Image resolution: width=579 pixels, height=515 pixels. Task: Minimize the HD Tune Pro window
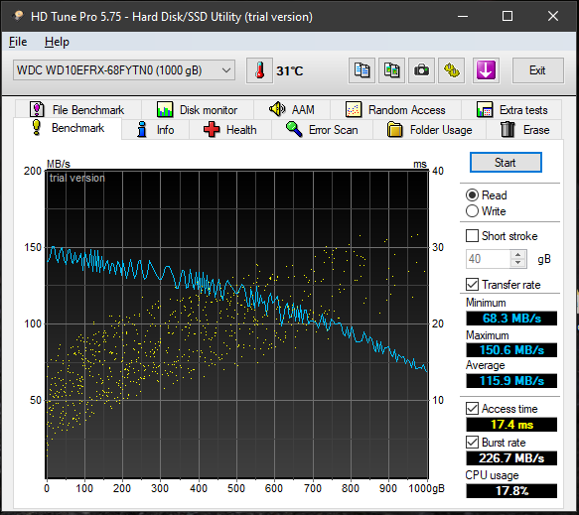(463, 16)
